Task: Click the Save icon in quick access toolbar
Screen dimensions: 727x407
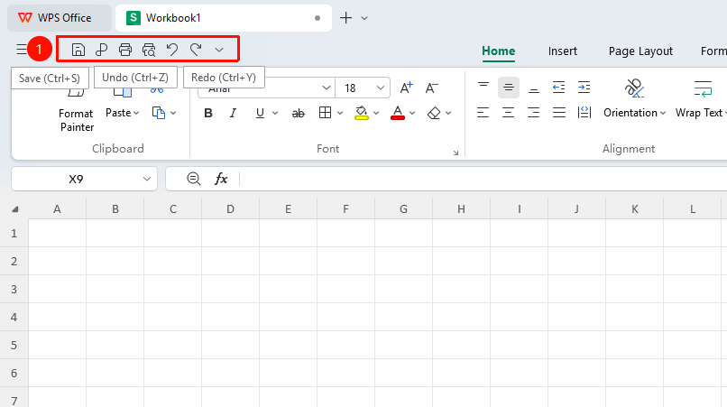Action: pos(78,50)
